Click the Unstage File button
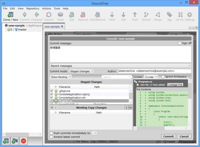The height and width of the screenshot is (147, 200). coord(175,85)
